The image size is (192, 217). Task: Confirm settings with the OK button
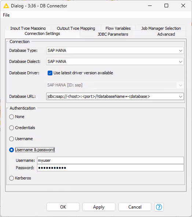63,207
